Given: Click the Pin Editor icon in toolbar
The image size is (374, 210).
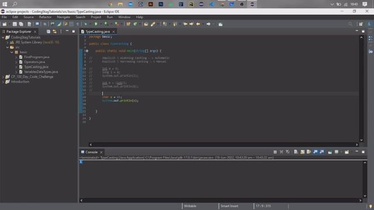Looking at the screenshot, I should pos(220,24).
